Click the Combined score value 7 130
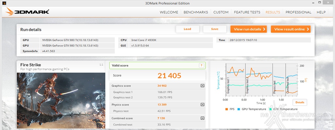 [x=161, y=118]
